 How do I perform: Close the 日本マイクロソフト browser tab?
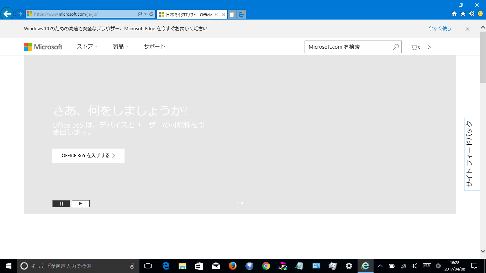(224, 15)
